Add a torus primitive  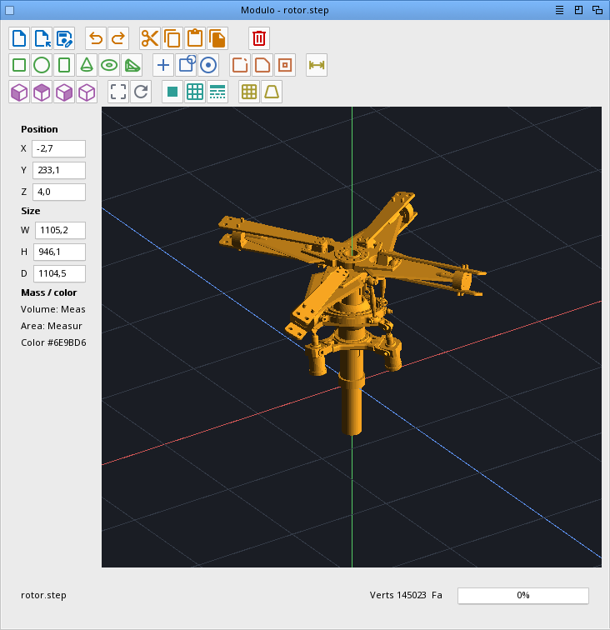[109, 65]
